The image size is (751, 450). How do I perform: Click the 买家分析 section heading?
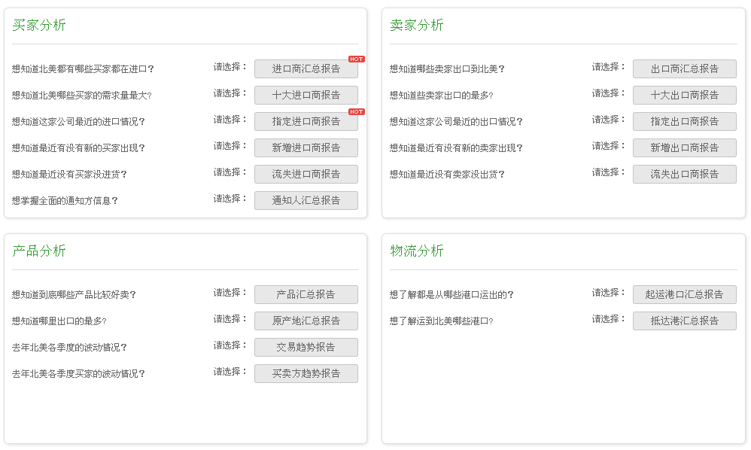[x=38, y=25]
